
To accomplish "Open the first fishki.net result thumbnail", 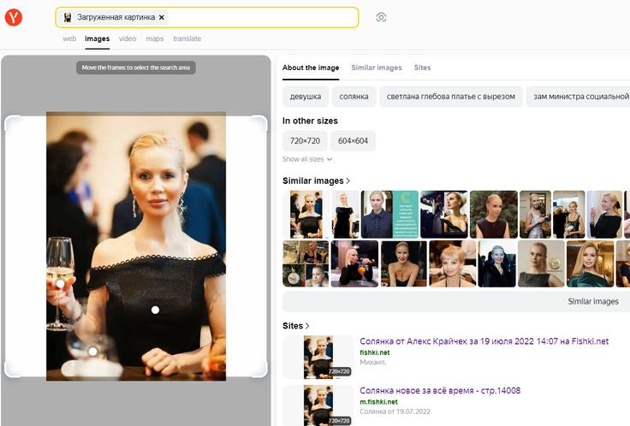I will coord(318,358).
